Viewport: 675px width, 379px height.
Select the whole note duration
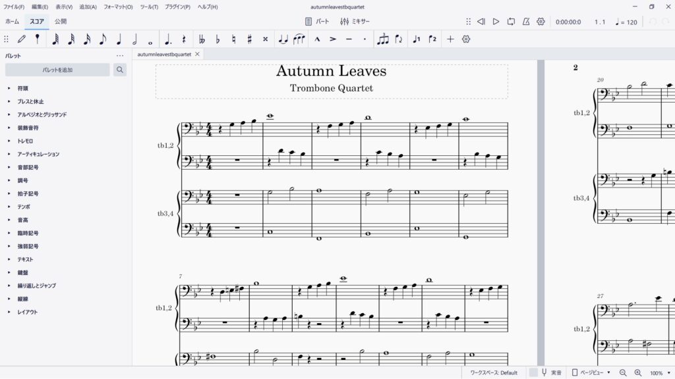click(150, 39)
